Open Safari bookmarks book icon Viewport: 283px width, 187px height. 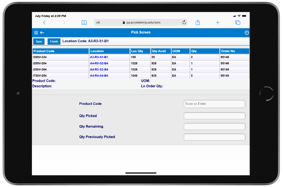[84, 23]
